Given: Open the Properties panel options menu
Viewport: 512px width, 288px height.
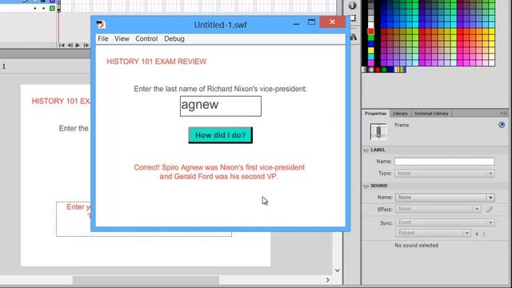Looking at the screenshot, I should [x=503, y=114].
